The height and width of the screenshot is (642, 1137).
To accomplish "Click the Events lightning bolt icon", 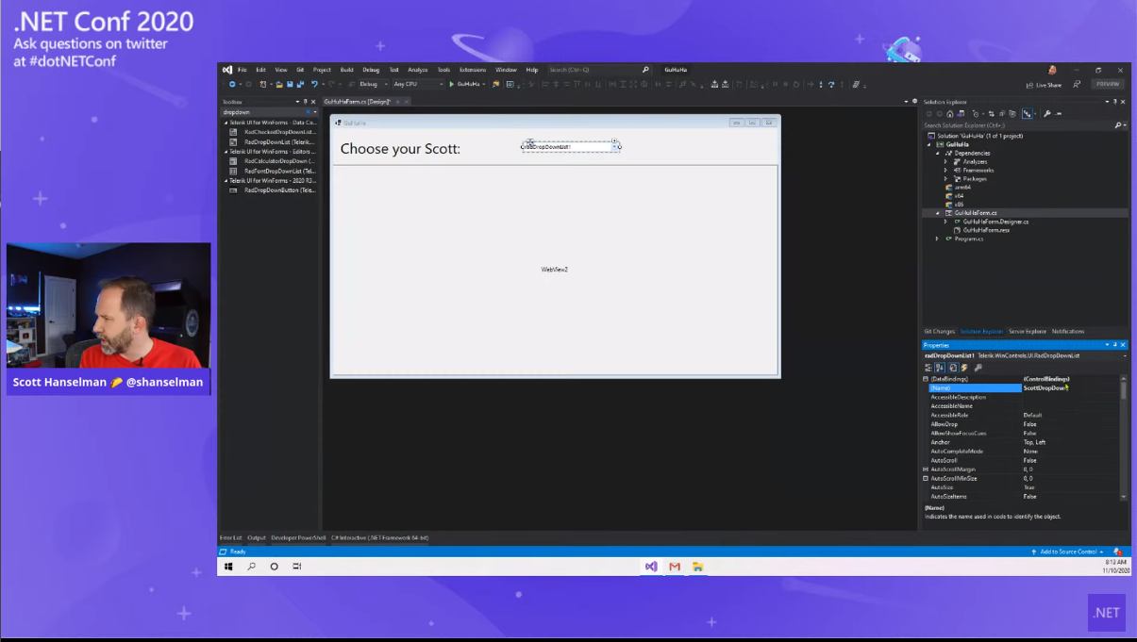I will (964, 368).
